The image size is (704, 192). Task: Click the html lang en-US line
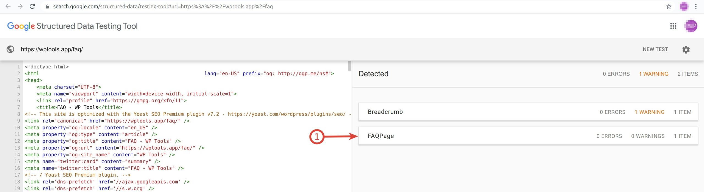pyautogui.click(x=179, y=74)
